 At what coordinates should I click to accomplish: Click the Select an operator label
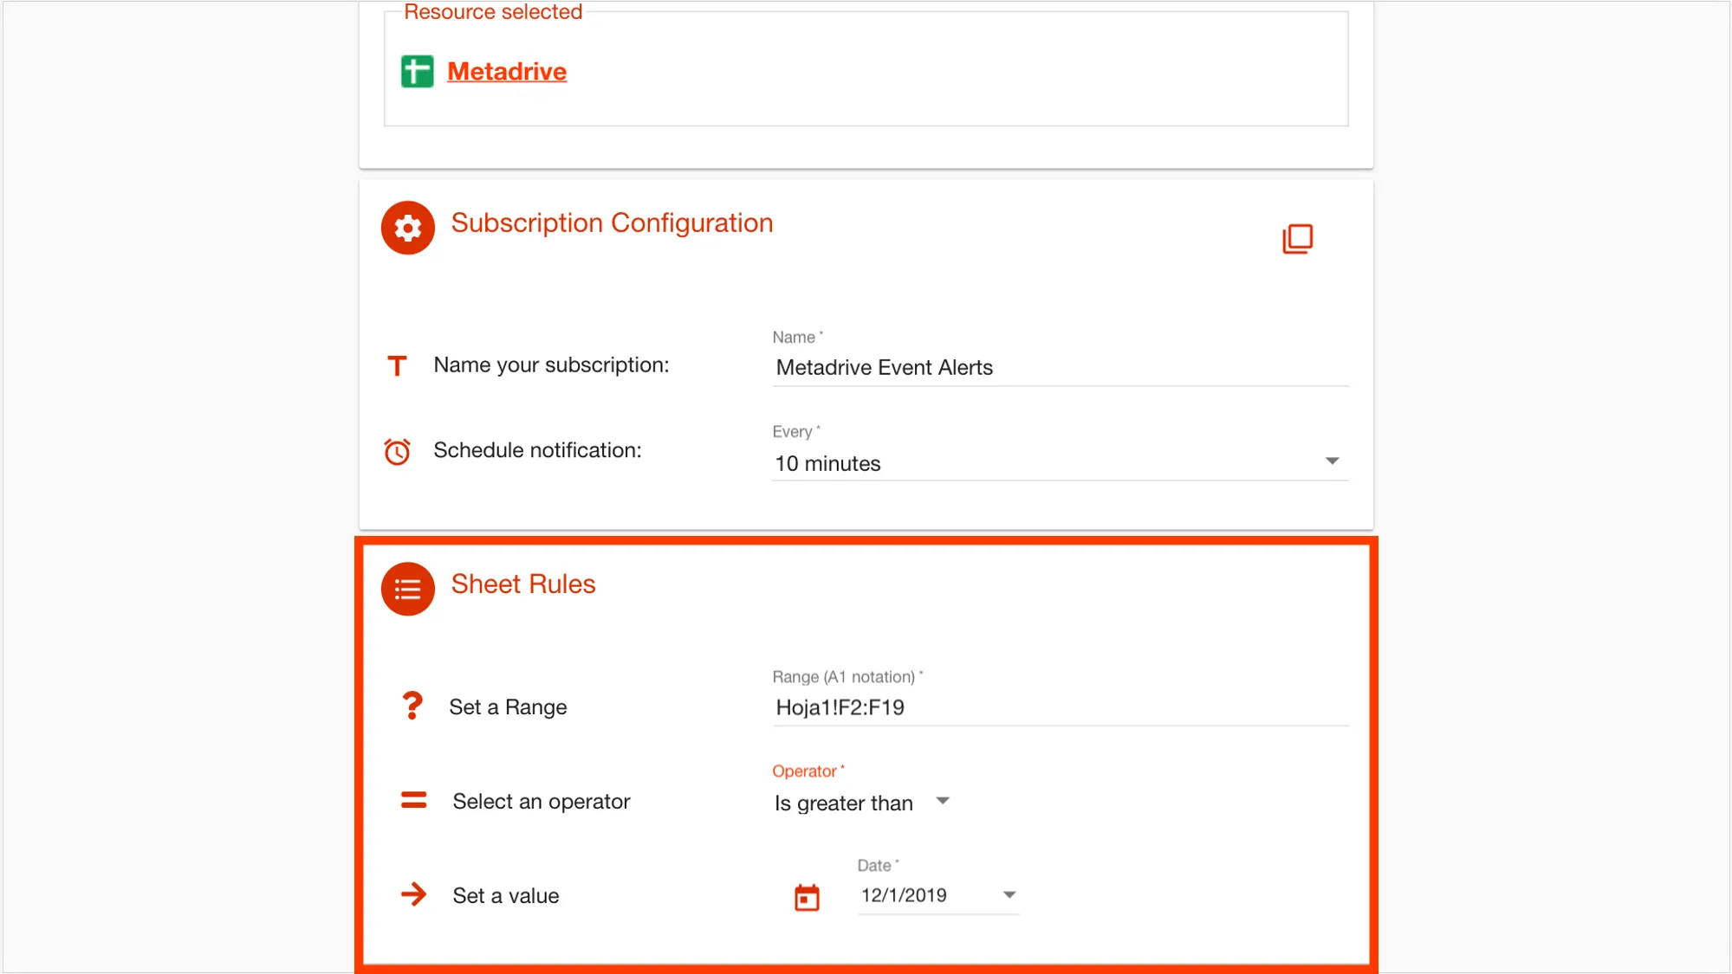(x=542, y=802)
